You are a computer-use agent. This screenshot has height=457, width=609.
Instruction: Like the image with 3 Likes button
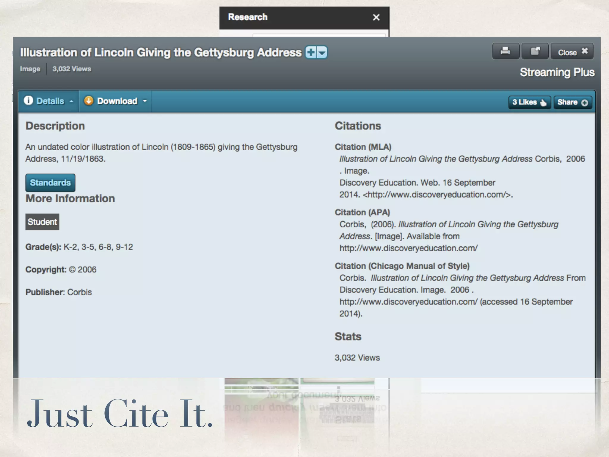pos(525,102)
